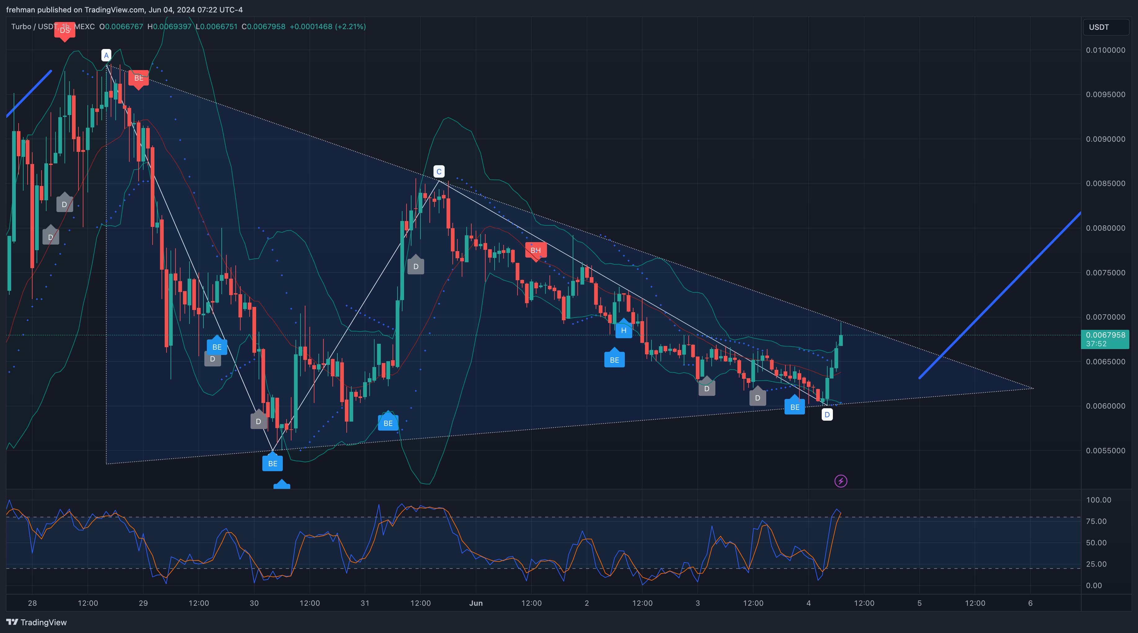
Task: Click the MEXC exchange name
Action: point(84,26)
